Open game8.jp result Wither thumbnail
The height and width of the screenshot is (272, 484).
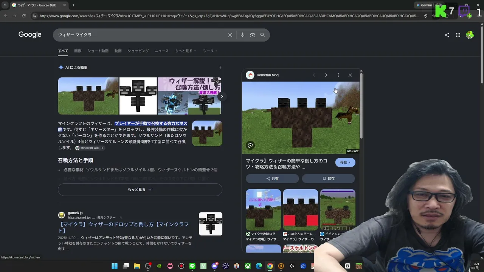[211, 224]
